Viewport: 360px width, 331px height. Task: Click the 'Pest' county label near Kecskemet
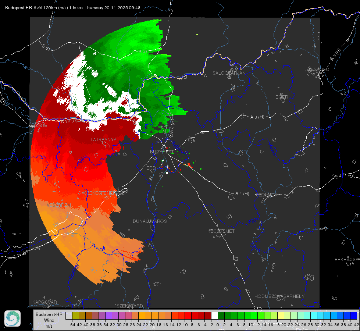click(x=253, y=221)
